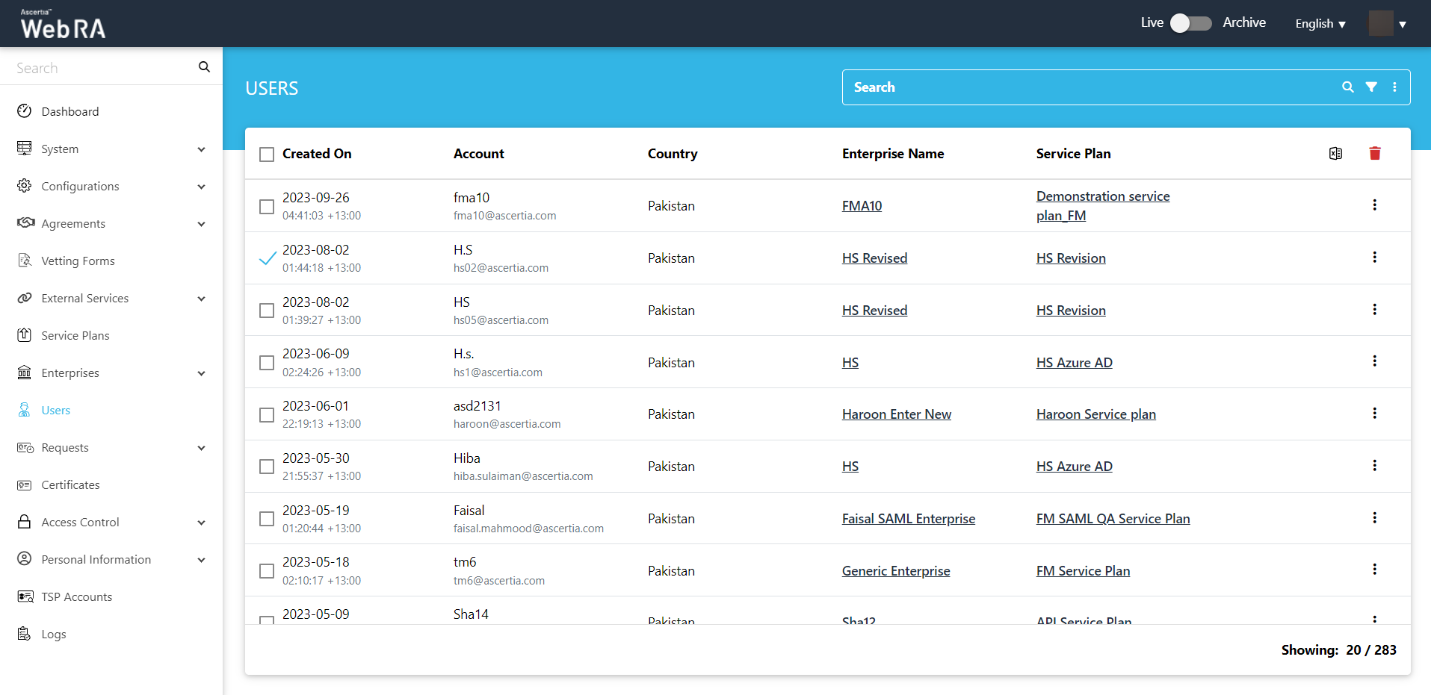The width and height of the screenshot is (1431, 695).
Task: Open row actions menu for Faisal
Action: (1374, 517)
